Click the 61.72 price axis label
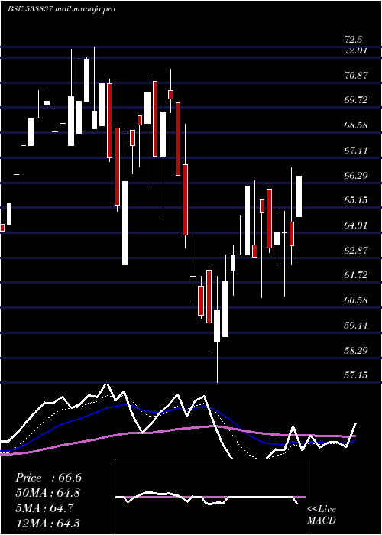Screen dimensions: 382x535 coord(356,275)
